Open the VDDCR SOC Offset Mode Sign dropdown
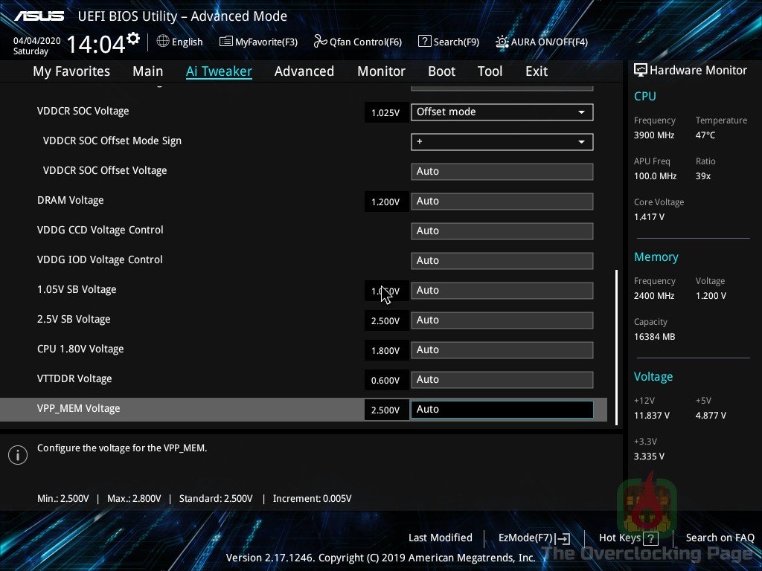 pyautogui.click(x=502, y=141)
